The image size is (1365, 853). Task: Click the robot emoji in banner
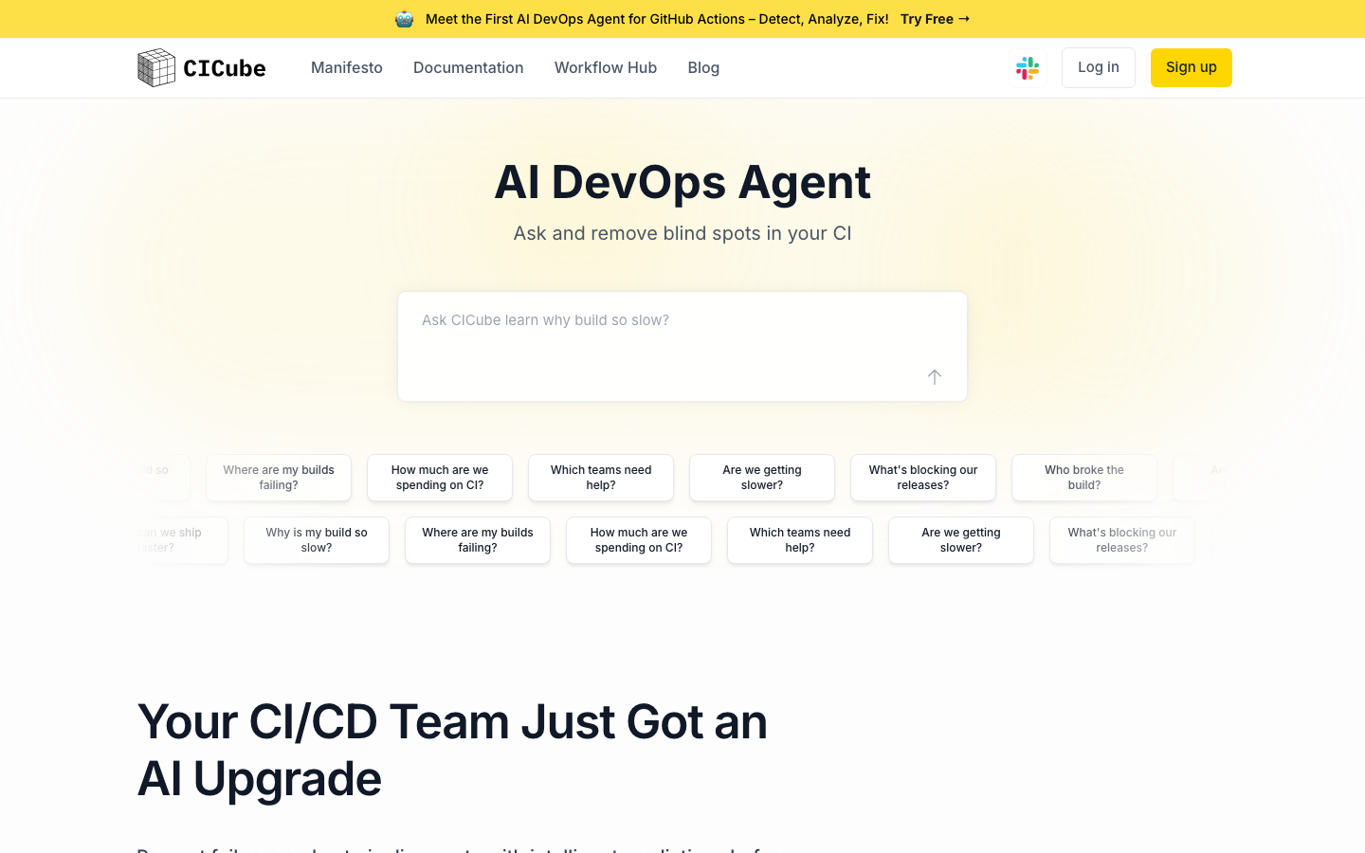pyautogui.click(x=405, y=19)
